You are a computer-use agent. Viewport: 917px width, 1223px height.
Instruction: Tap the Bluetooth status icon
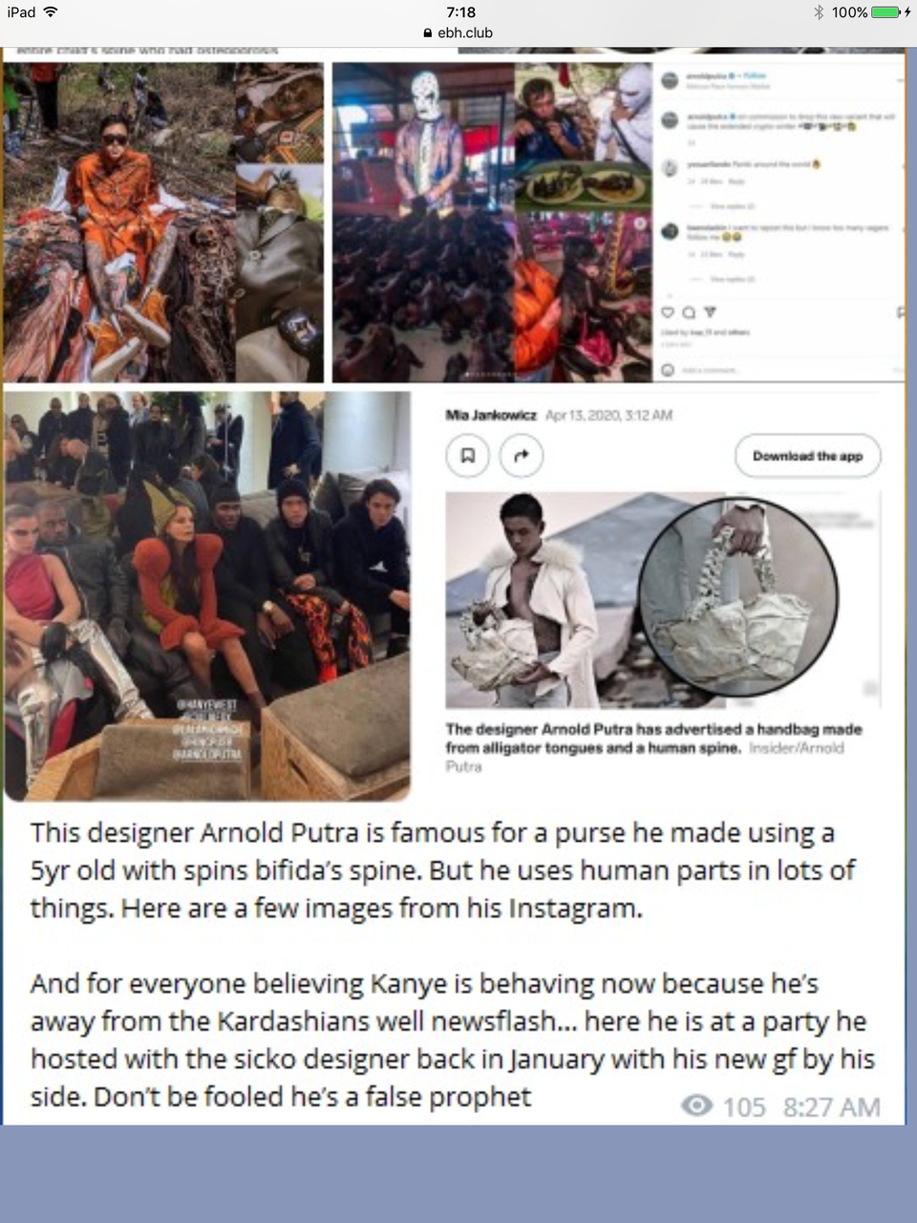pos(819,12)
